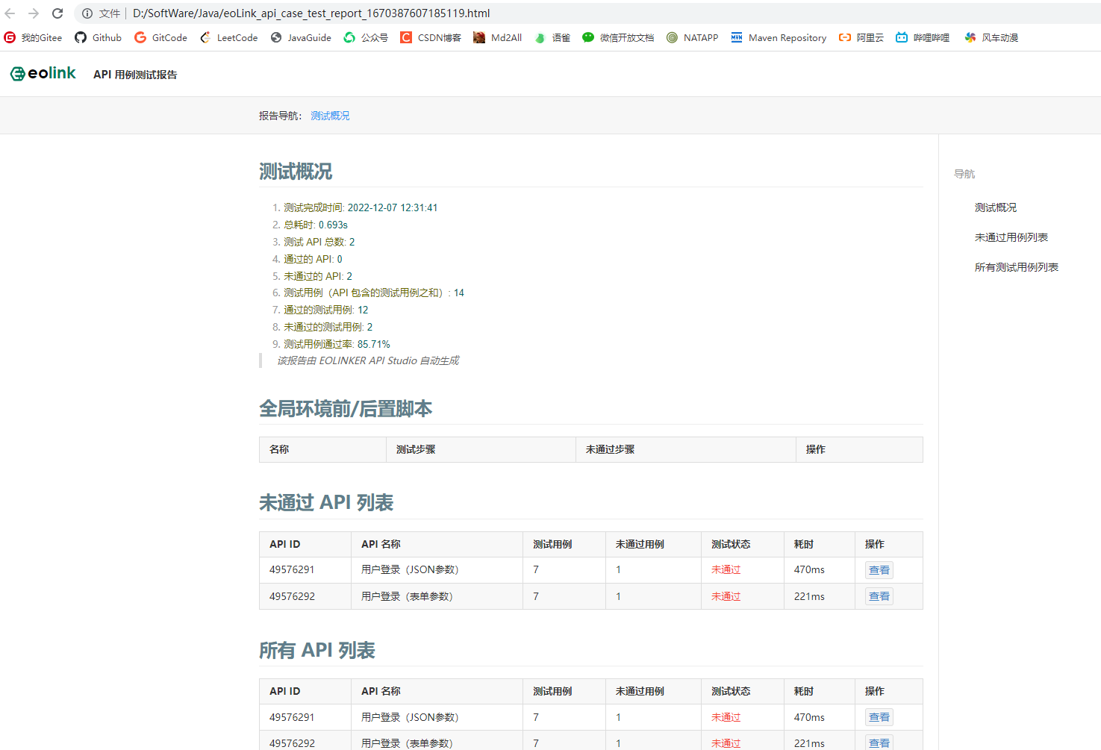Click 查看 for API 49576292 in 未通过 API 列表

[879, 596]
